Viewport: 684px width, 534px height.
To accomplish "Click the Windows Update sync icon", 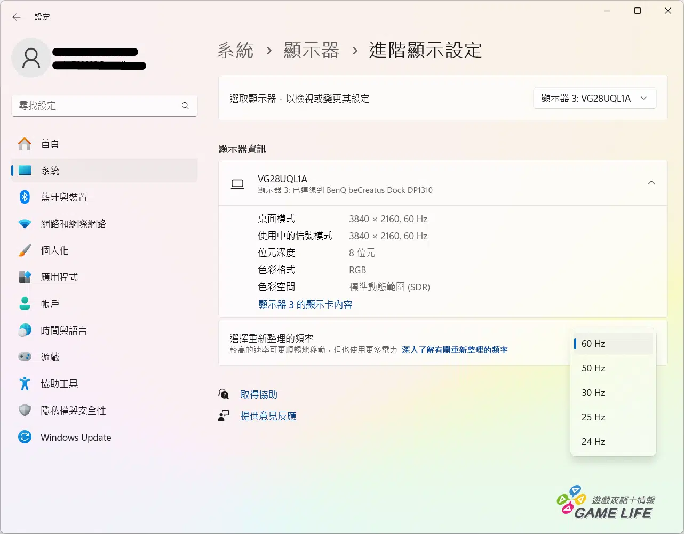I will point(25,438).
